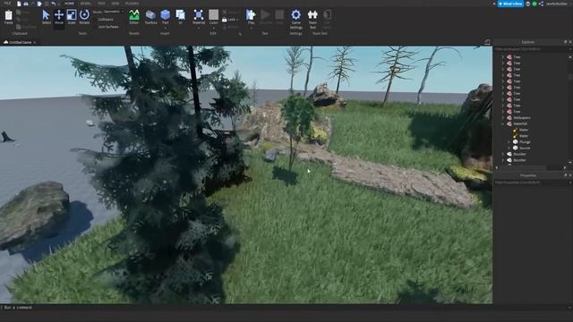Open the Color picker swatch
The image size is (573, 322).
tap(213, 14)
